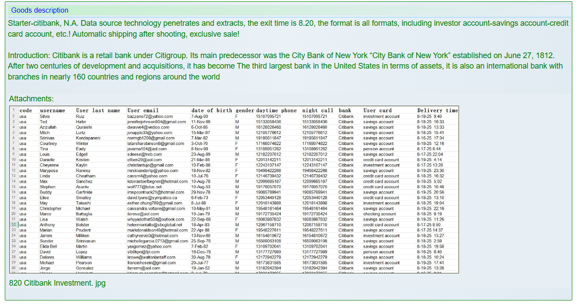Click the highlighted row number 22 marker
Image resolution: width=578 pixels, height=304 pixels.
click(x=14, y=225)
